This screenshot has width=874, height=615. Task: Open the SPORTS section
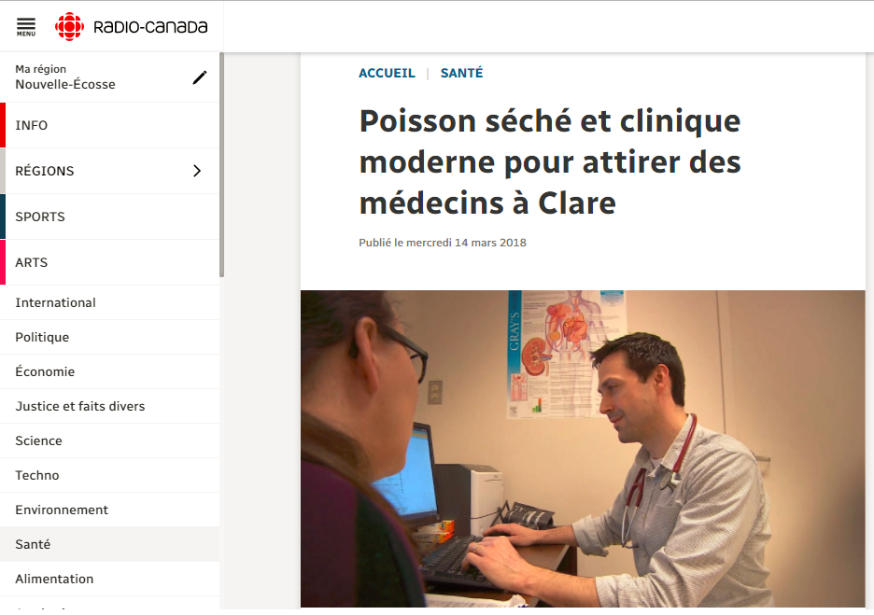(110, 217)
